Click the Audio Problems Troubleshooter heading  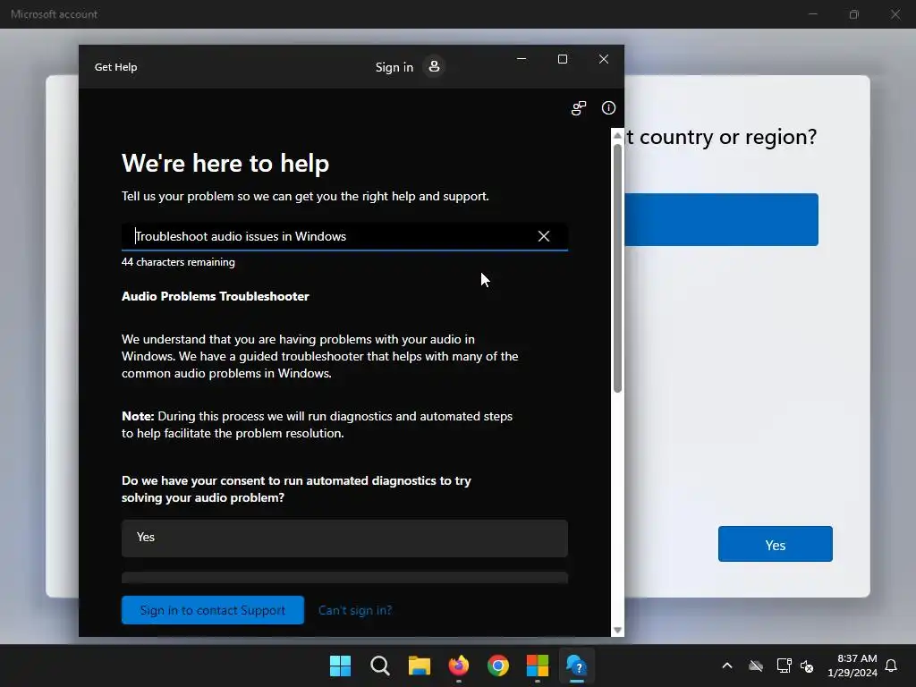(x=216, y=296)
